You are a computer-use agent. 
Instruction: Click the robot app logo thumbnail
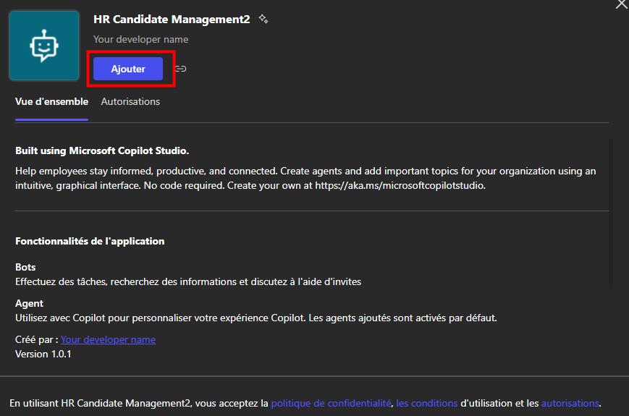(x=44, y=46)
